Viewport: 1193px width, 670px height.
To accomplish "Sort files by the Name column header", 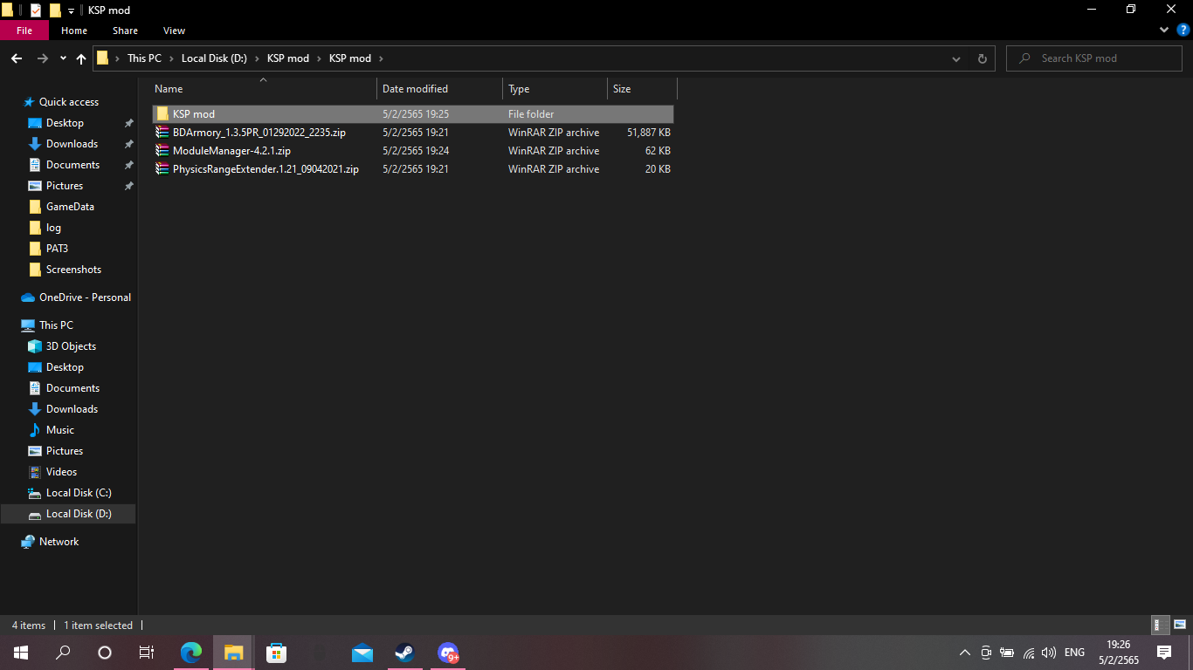I will 262,89.
